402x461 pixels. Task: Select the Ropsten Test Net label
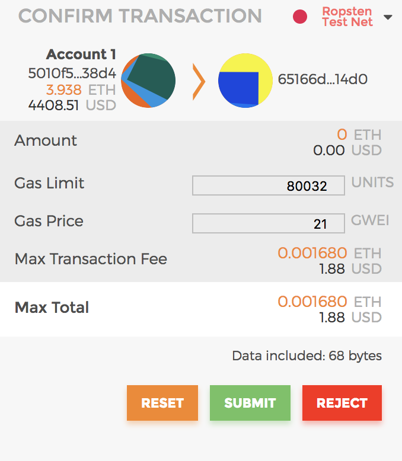[347, 17]
